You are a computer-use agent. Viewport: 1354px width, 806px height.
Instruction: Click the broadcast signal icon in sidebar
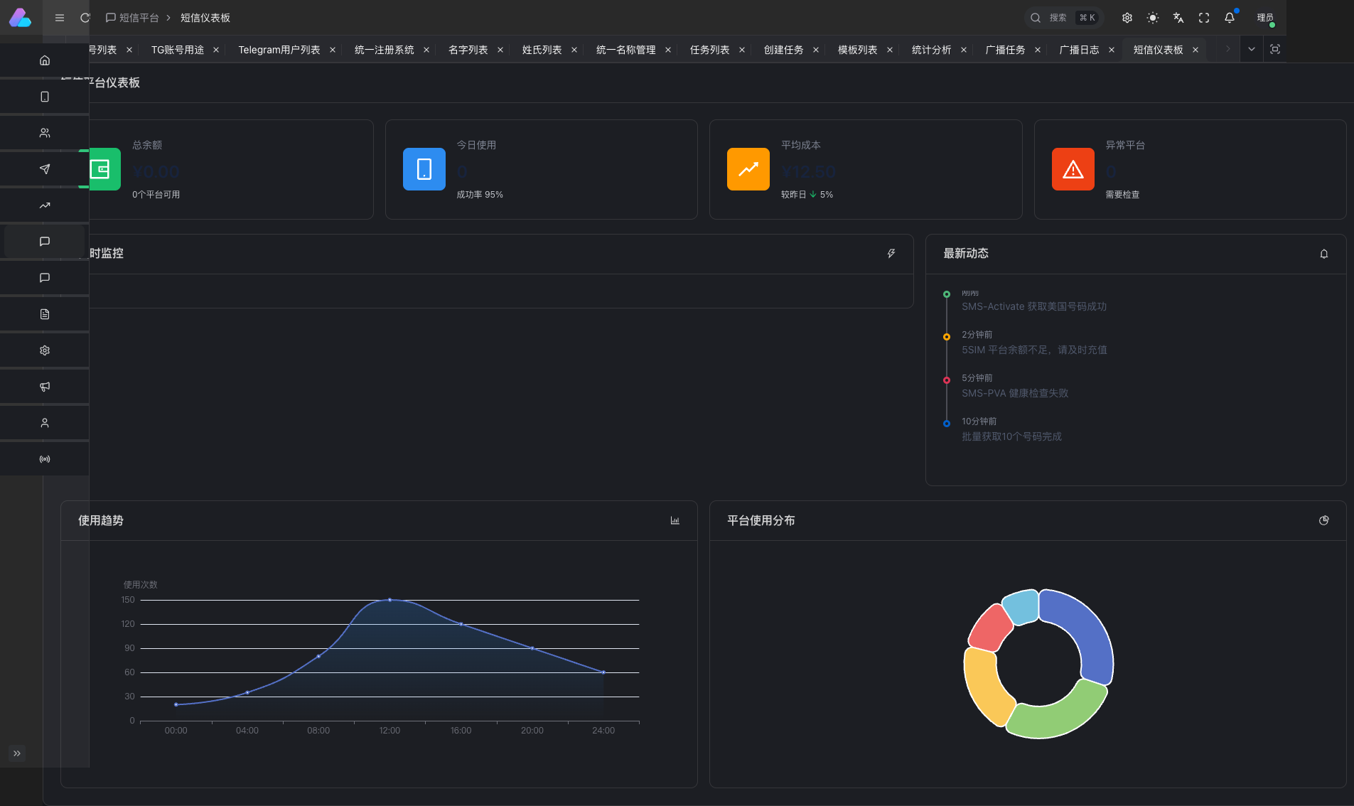point(45,459)
